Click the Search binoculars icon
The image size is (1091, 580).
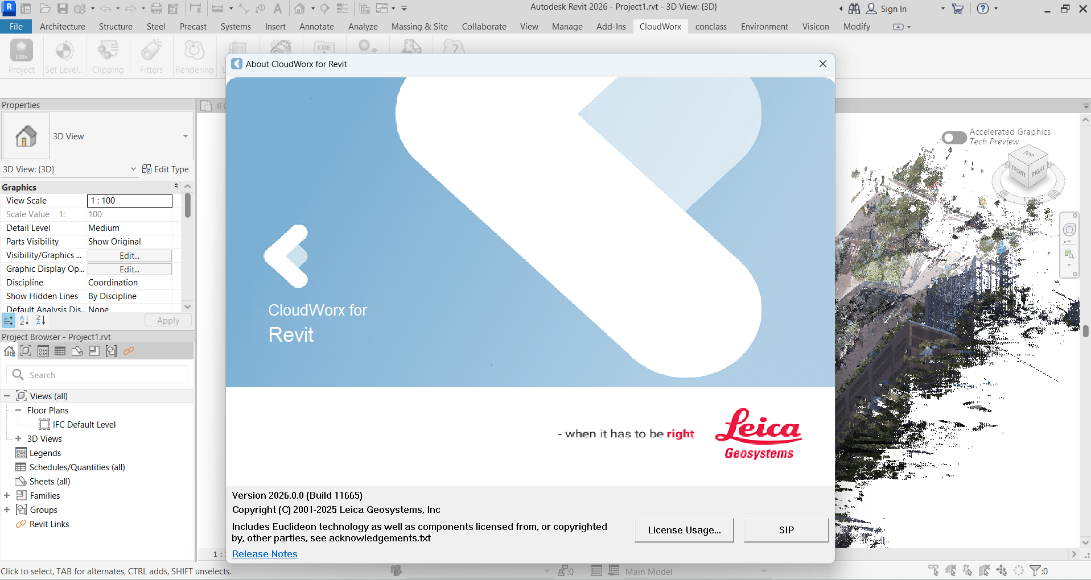854,9
